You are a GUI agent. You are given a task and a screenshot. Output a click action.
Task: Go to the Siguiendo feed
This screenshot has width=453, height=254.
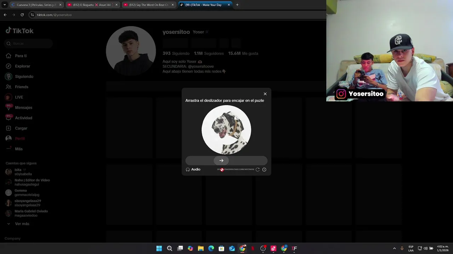[x=24, y=77]
